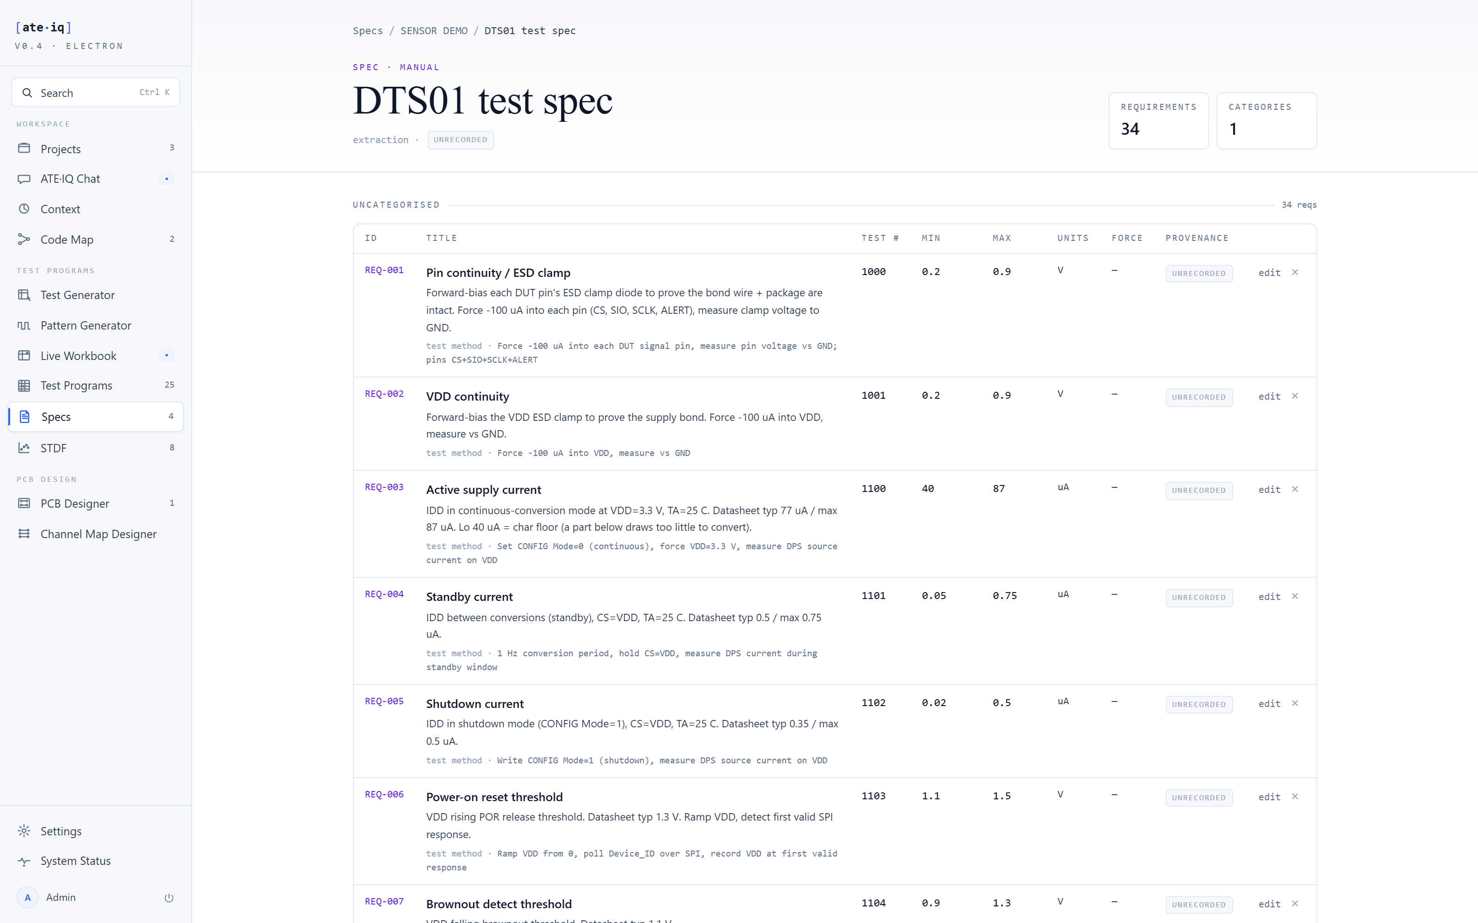Click the magnifier icon in Search box
This screenshot has height=923, width=1478.
[27, 93]
